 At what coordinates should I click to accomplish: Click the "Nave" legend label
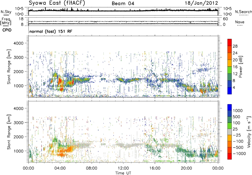click(240, 22)
